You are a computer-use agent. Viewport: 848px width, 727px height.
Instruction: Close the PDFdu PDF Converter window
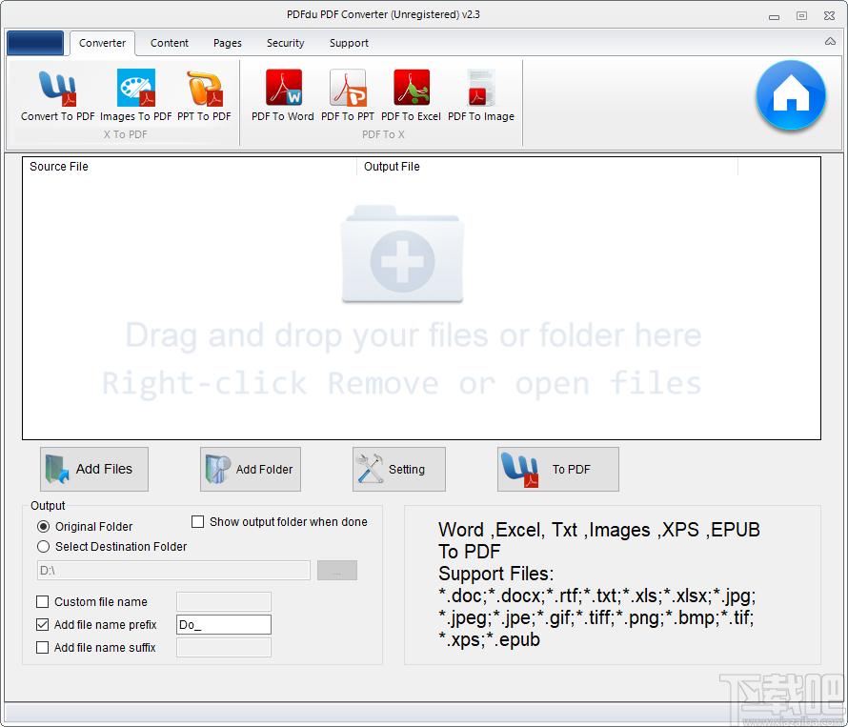pos(830,15)
